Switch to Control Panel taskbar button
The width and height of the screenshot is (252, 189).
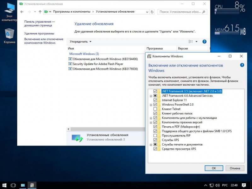coord(23,185)
